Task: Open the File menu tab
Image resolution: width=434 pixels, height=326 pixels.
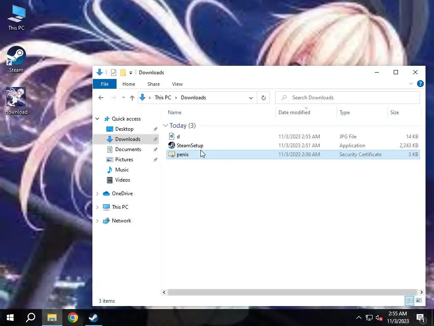Action: (x=105, y=84)
